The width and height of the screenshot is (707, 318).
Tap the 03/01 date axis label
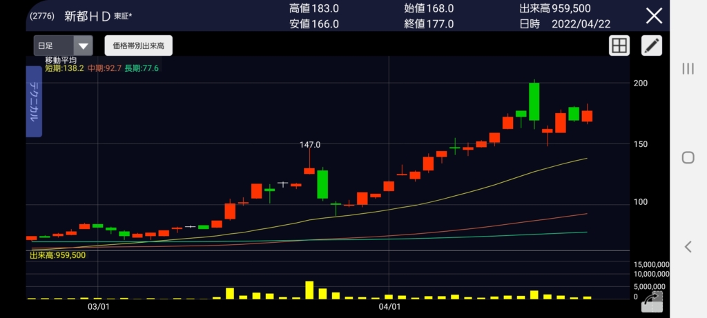point(98,307)
